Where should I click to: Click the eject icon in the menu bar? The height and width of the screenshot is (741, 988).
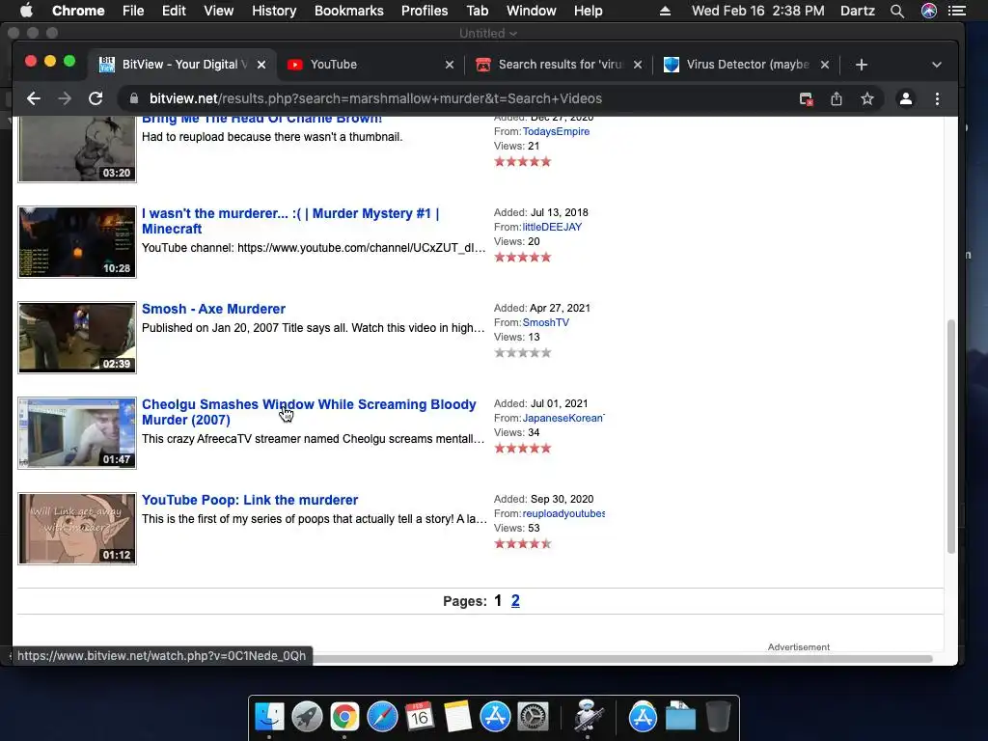tap(665, 11)
